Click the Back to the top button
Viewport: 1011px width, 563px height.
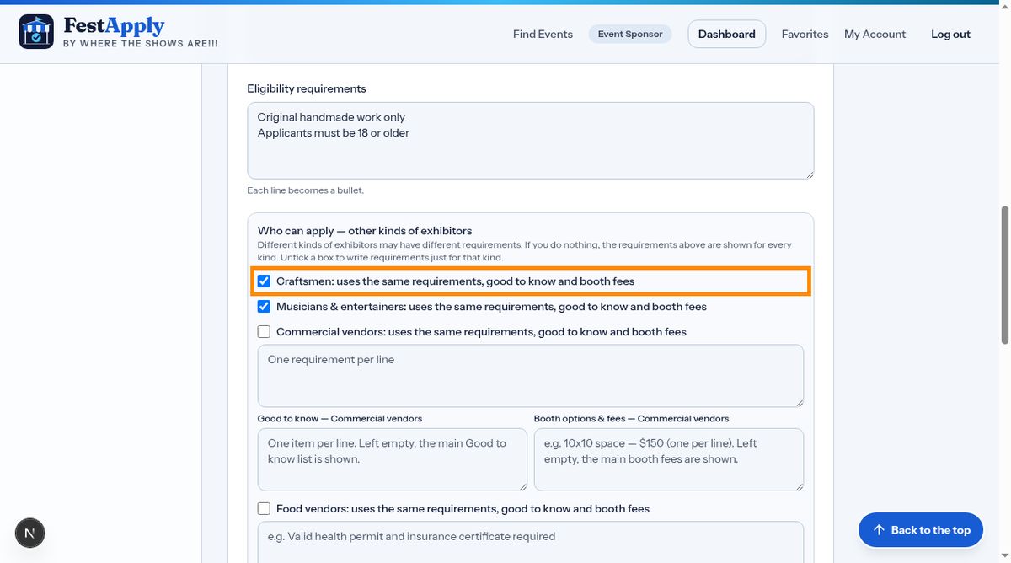click(921, 530)
